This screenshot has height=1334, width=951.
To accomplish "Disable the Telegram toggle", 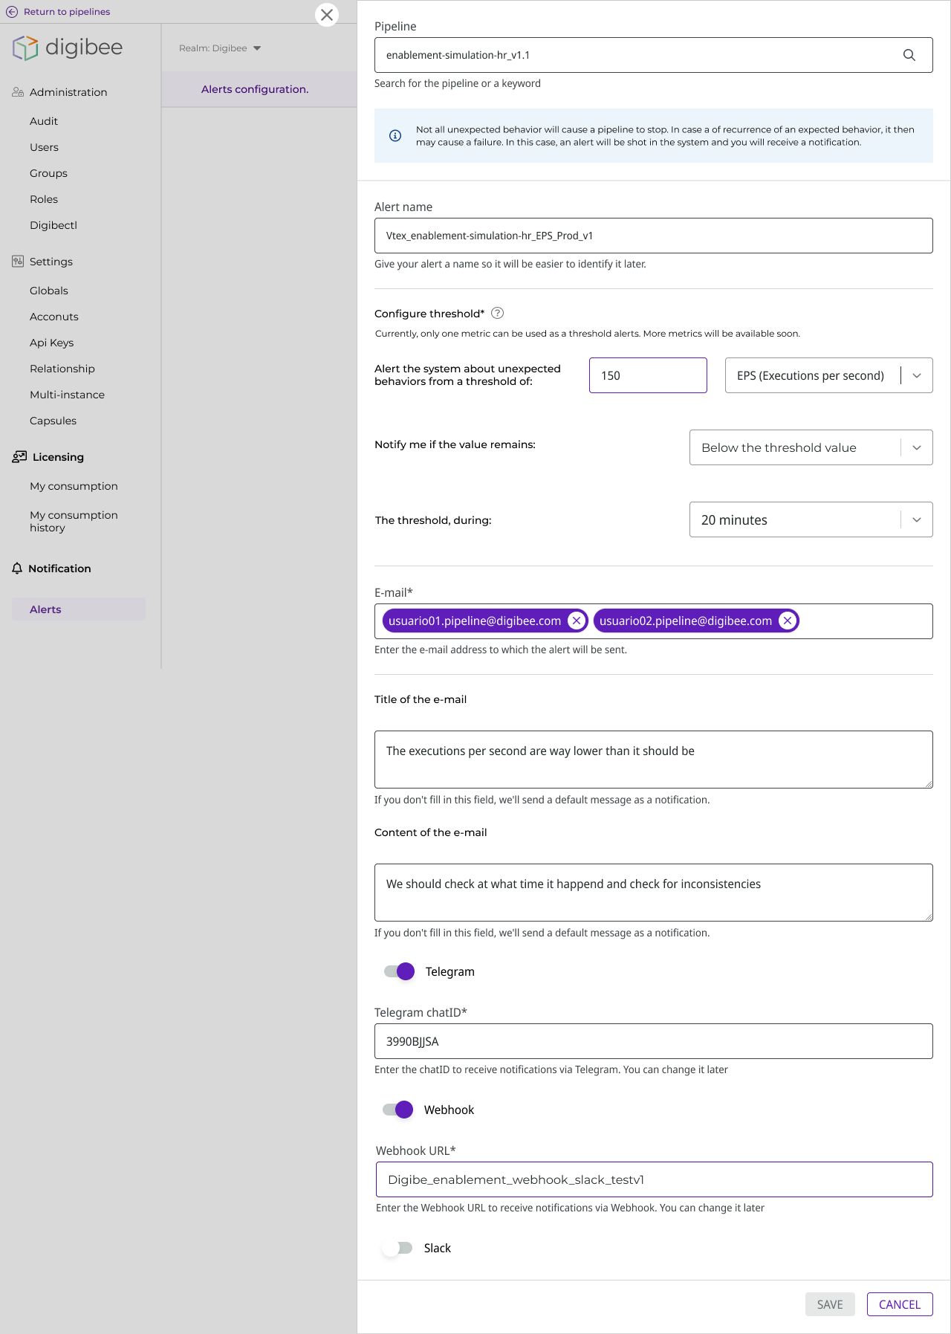I will [399, 971].
